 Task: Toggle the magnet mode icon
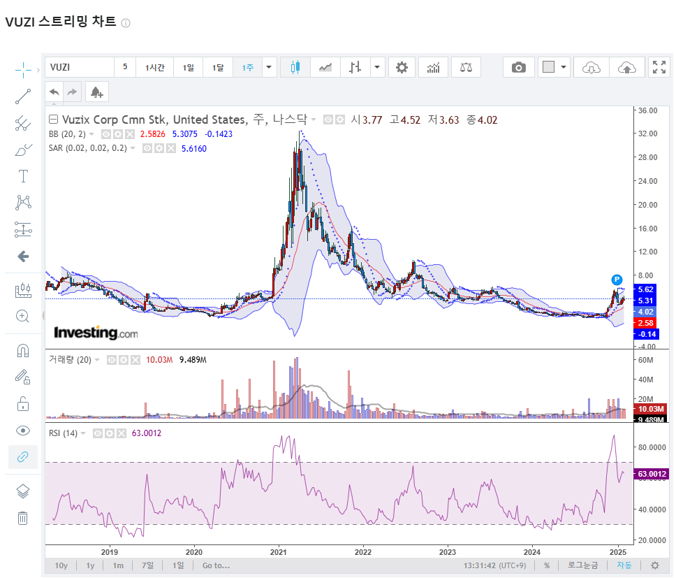tap(23, 350)
